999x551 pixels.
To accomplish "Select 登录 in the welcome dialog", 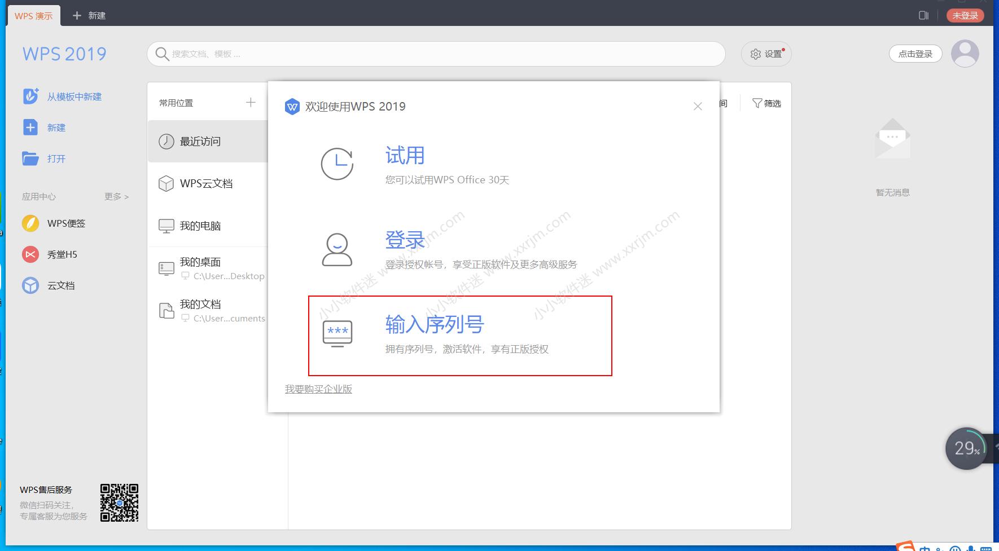I will (406, 240).
